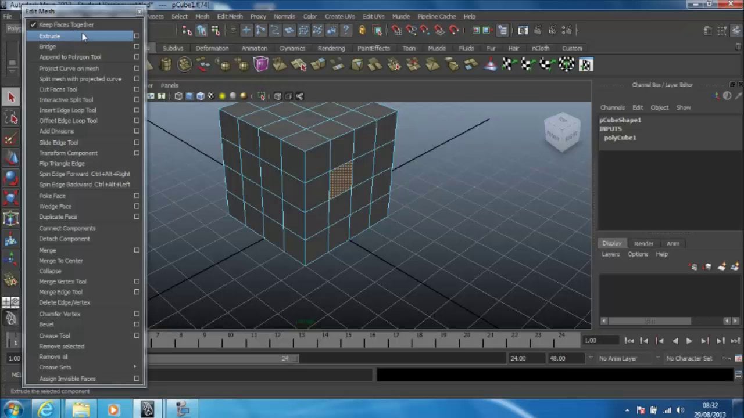Enable snap to grids plus icon
744x418 pixels.
pos(246,30)
